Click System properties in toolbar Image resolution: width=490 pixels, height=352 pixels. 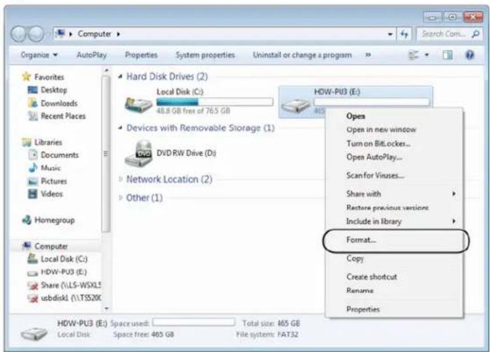pyautogui.click(x=205, y=55)
